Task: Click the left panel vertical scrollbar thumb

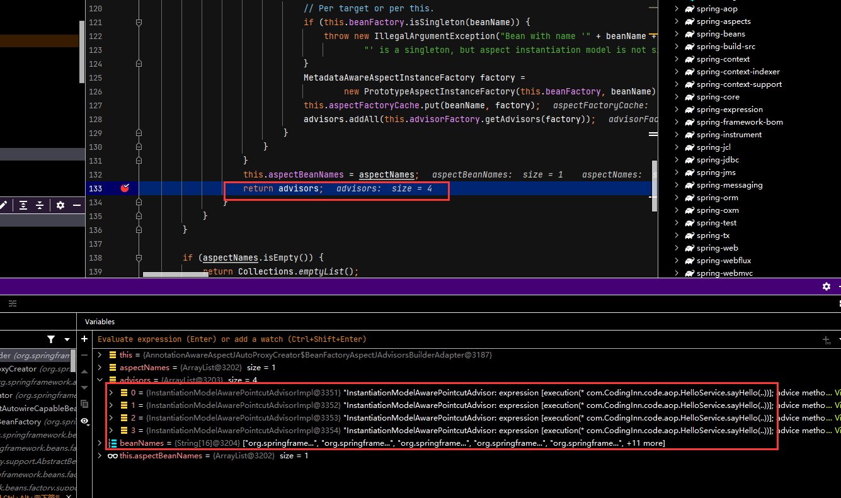Action: 82,52
